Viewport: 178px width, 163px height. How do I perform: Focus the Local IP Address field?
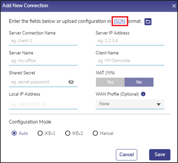[43, 104]
